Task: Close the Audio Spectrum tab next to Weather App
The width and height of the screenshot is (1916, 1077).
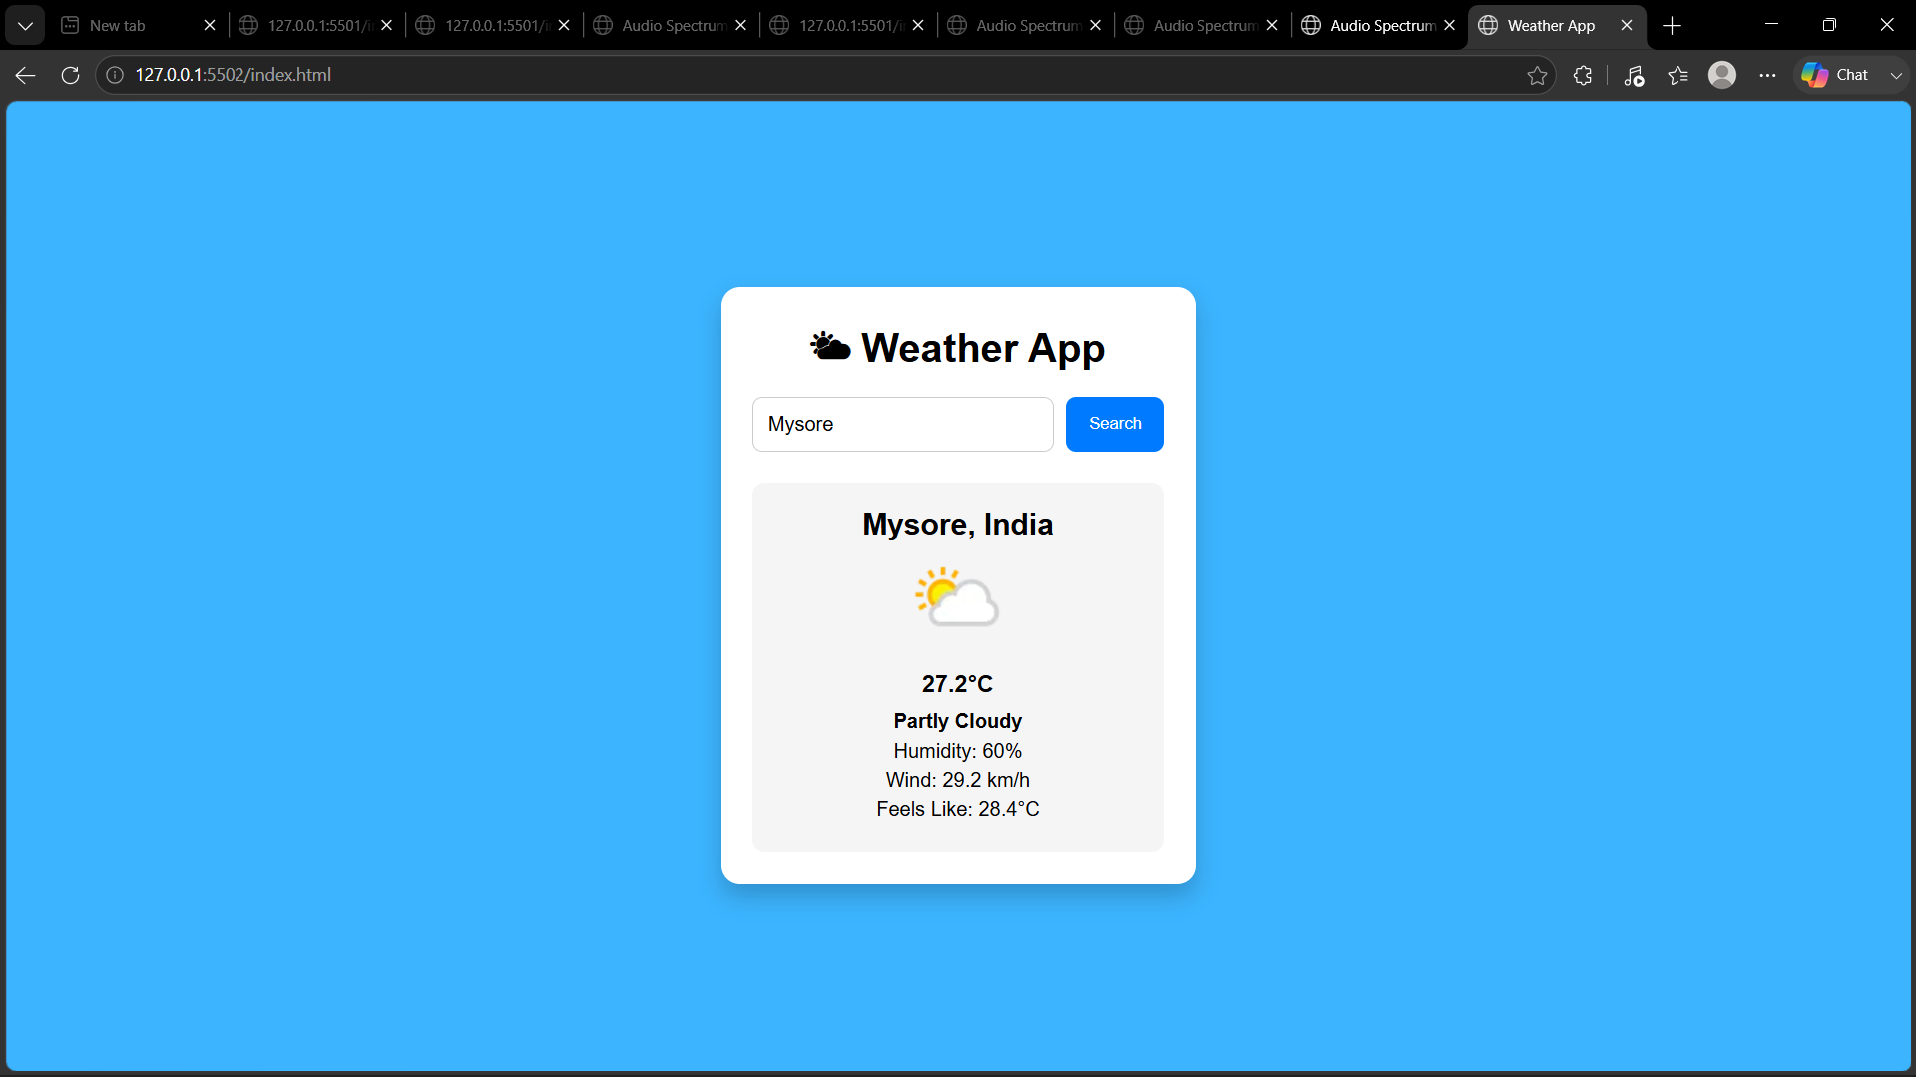Action: [1449, 25]
